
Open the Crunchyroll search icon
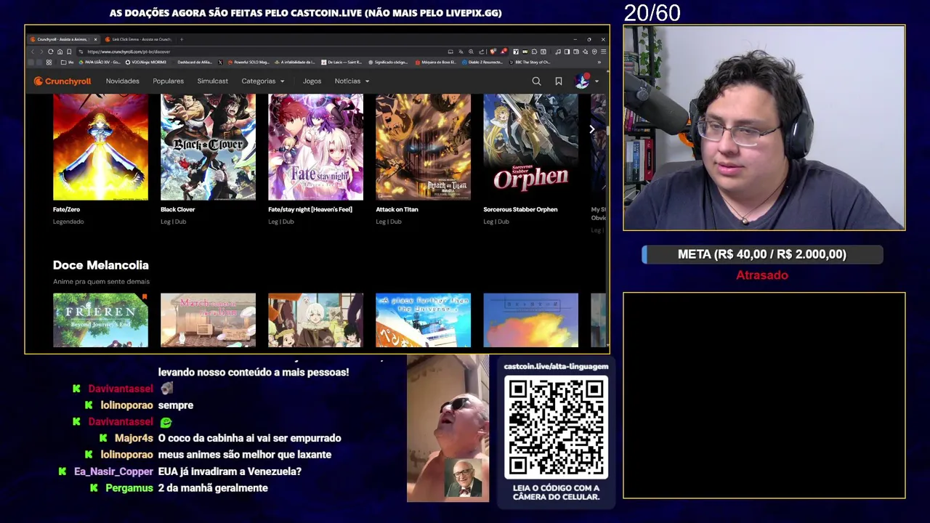536,81
